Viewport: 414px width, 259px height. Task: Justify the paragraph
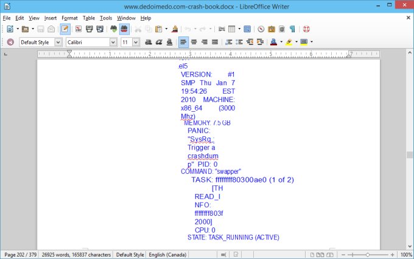(x=215, y=42)
